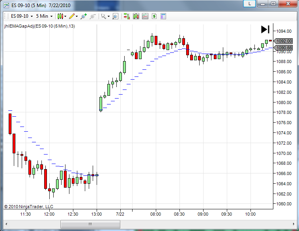Click the L link button in title bar
The height and width of the screenshot is (231, 299).
(x=249, y=4)
